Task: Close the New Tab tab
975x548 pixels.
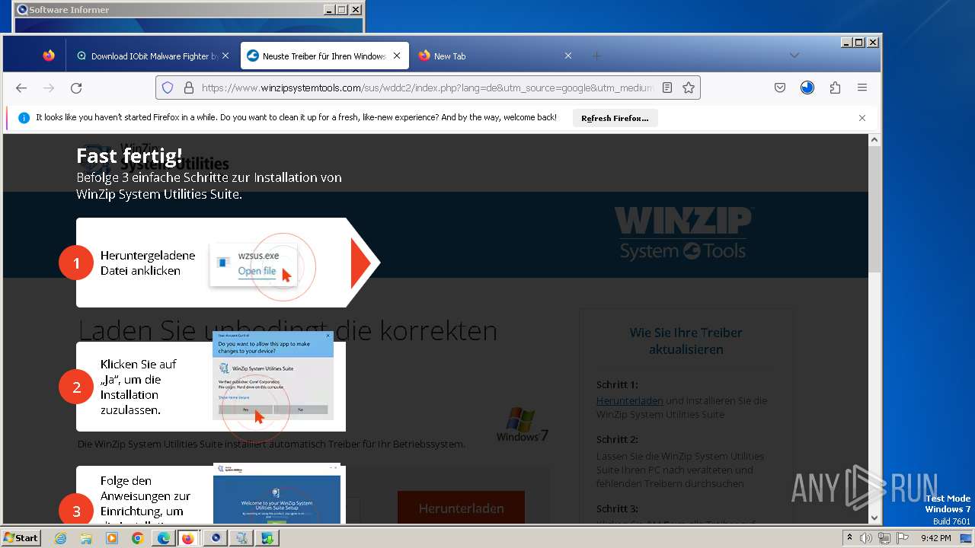Action: point(568,56)
